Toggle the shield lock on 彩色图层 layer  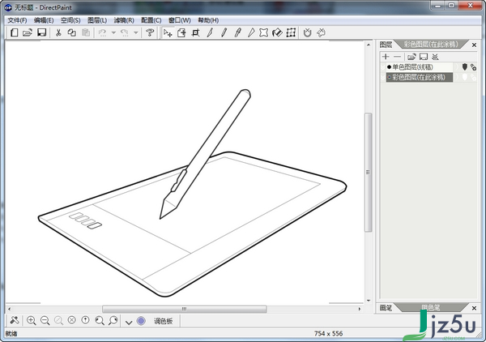click(464, 77)
